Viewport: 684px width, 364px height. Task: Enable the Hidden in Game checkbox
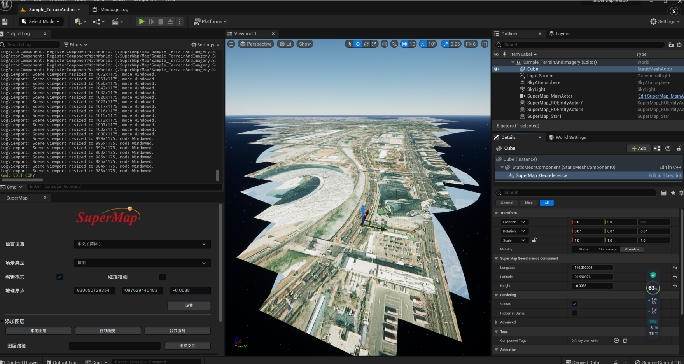[574, 313]
